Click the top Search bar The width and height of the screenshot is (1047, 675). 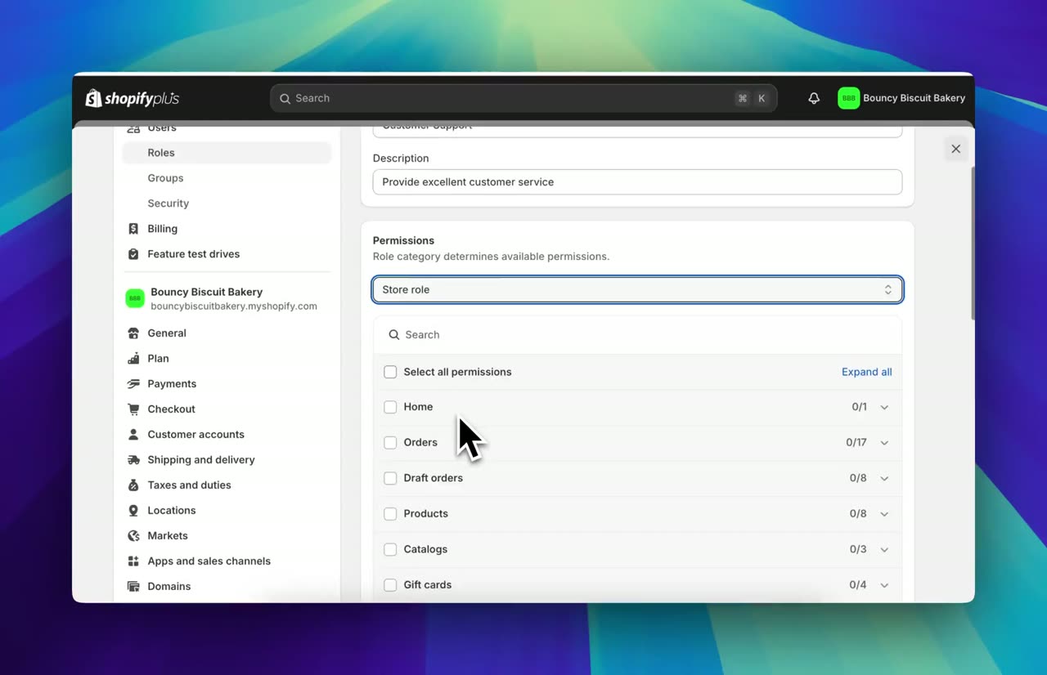523,98
